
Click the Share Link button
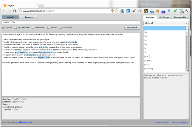[132, 27]
